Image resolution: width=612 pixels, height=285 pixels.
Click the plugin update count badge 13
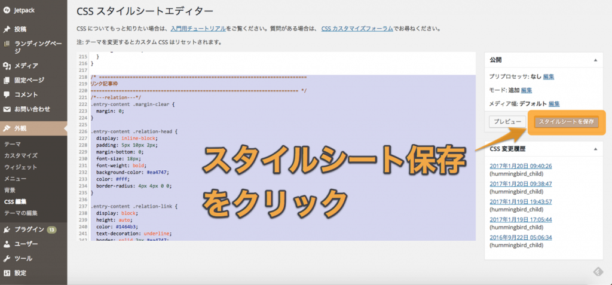(x=51, y=229)
